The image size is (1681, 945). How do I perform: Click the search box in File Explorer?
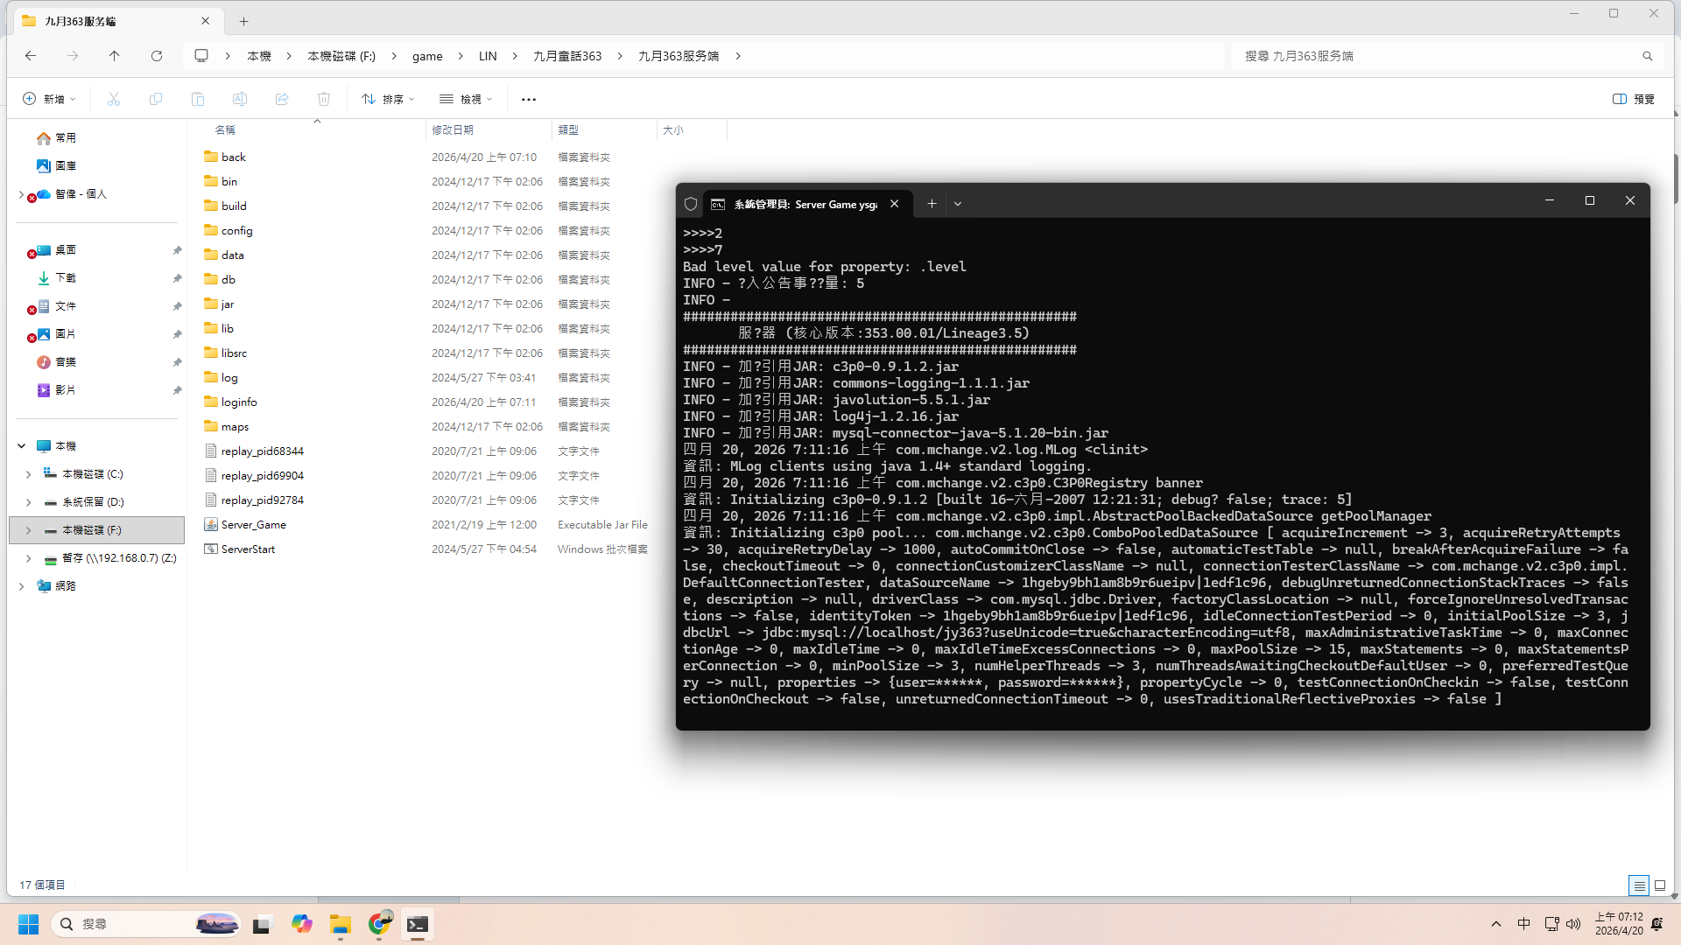click(x=1436, y=56)
